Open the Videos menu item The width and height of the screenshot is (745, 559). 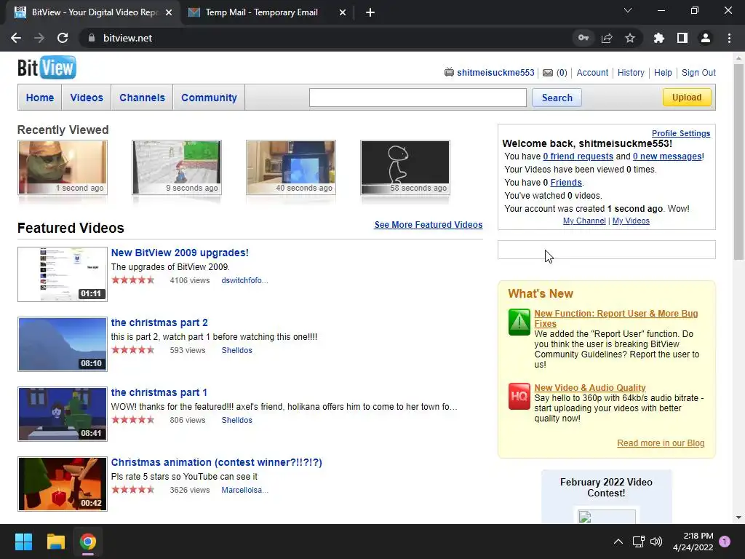point(87,98)
